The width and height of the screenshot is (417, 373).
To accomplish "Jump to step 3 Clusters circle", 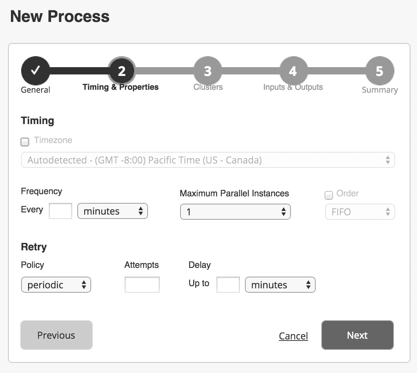I will point(208,71).
